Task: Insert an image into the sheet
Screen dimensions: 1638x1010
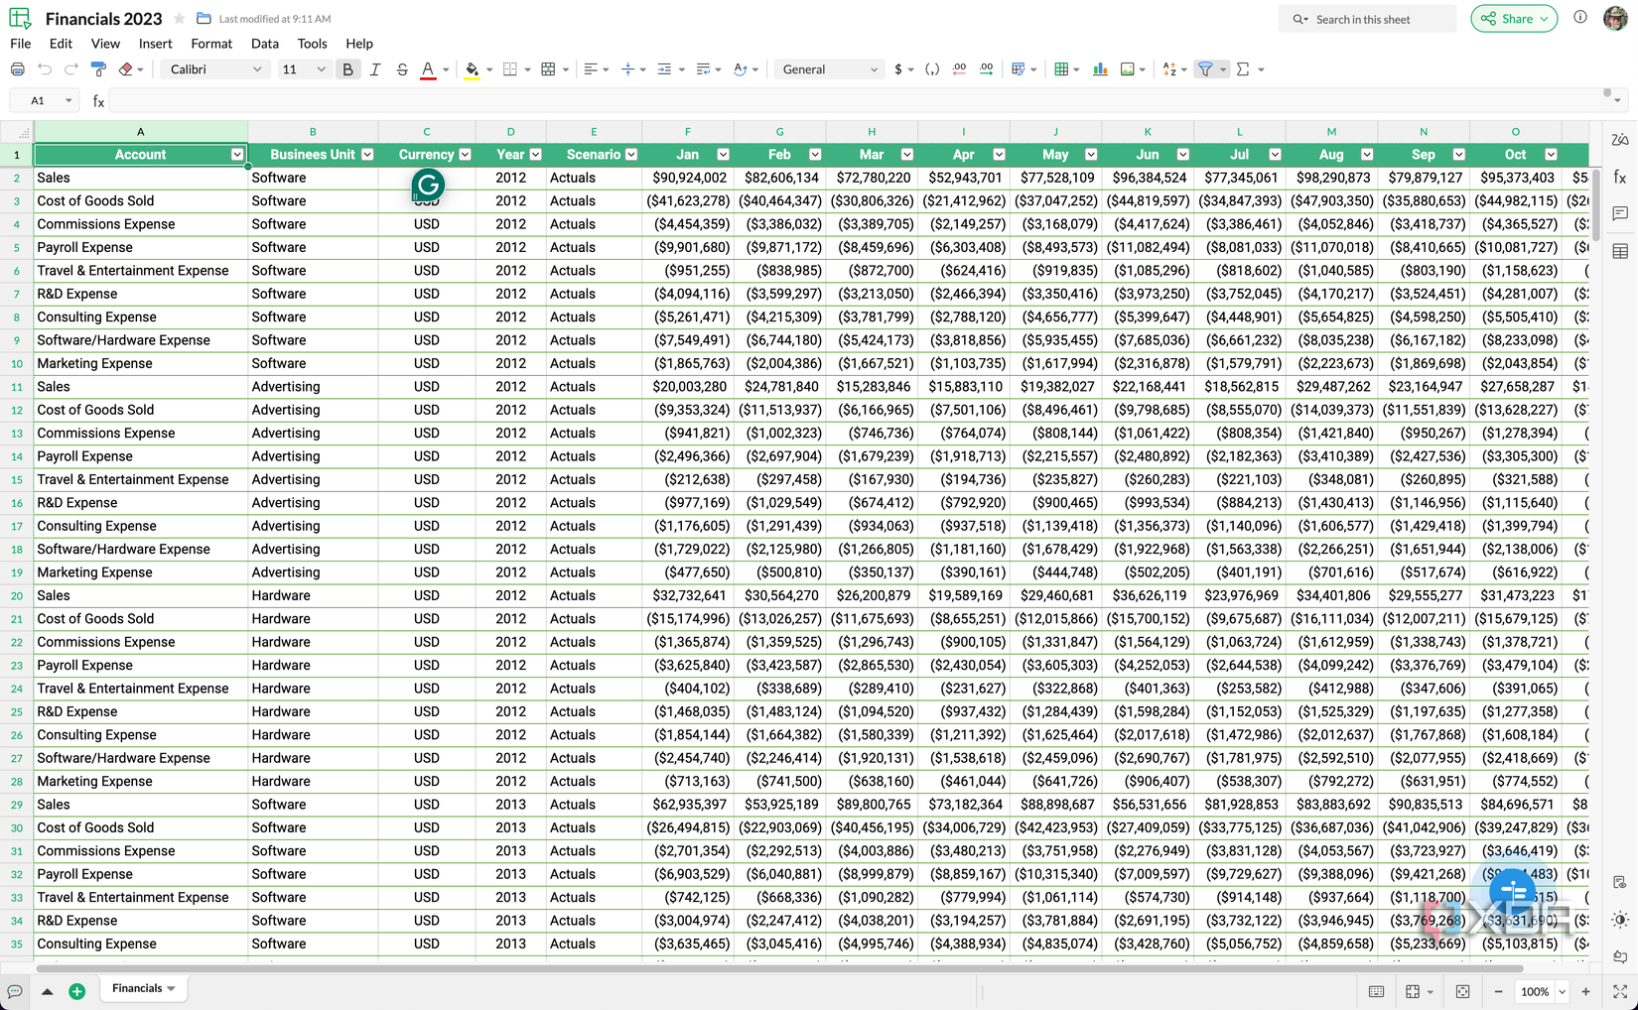Action: [1128, 68]
